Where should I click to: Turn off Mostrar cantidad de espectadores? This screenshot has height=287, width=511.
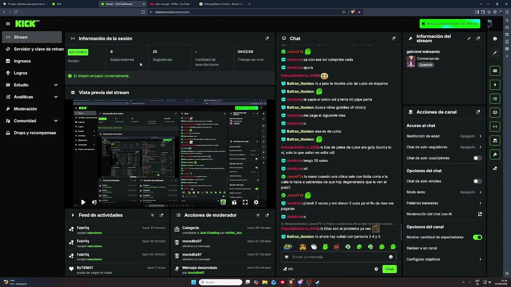point(477,237)
